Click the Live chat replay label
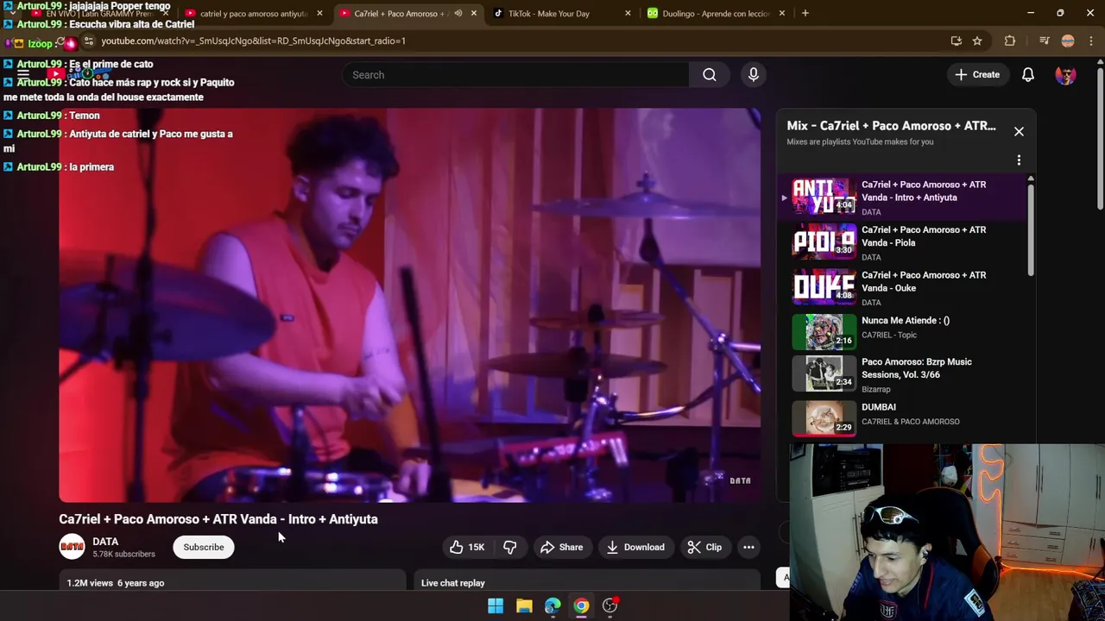 (x=453, y=583)
